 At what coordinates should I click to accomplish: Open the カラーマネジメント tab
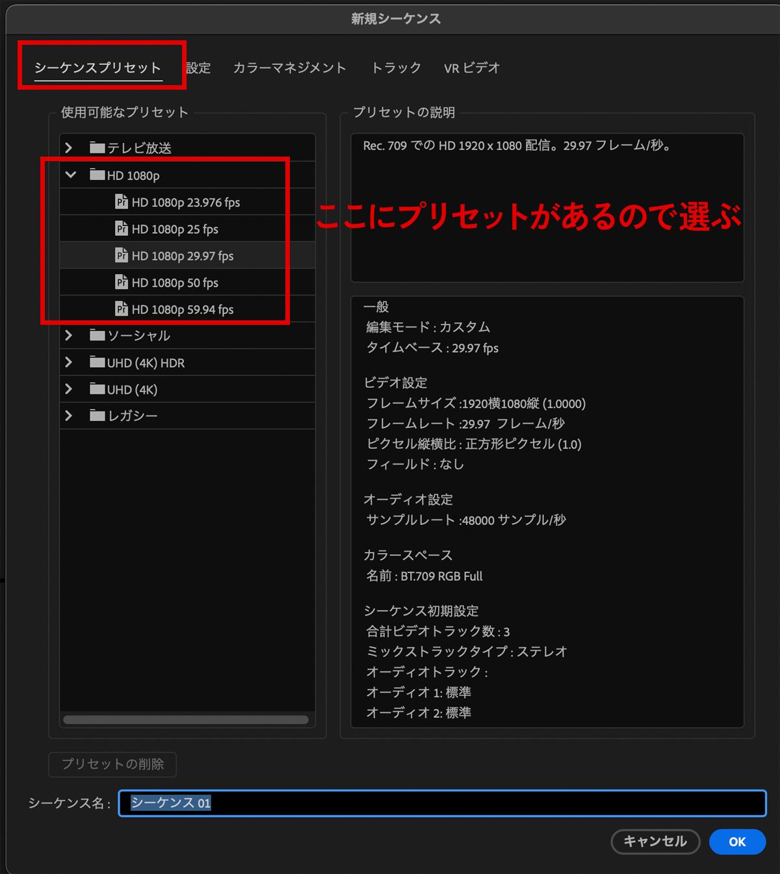click(289, 68)
